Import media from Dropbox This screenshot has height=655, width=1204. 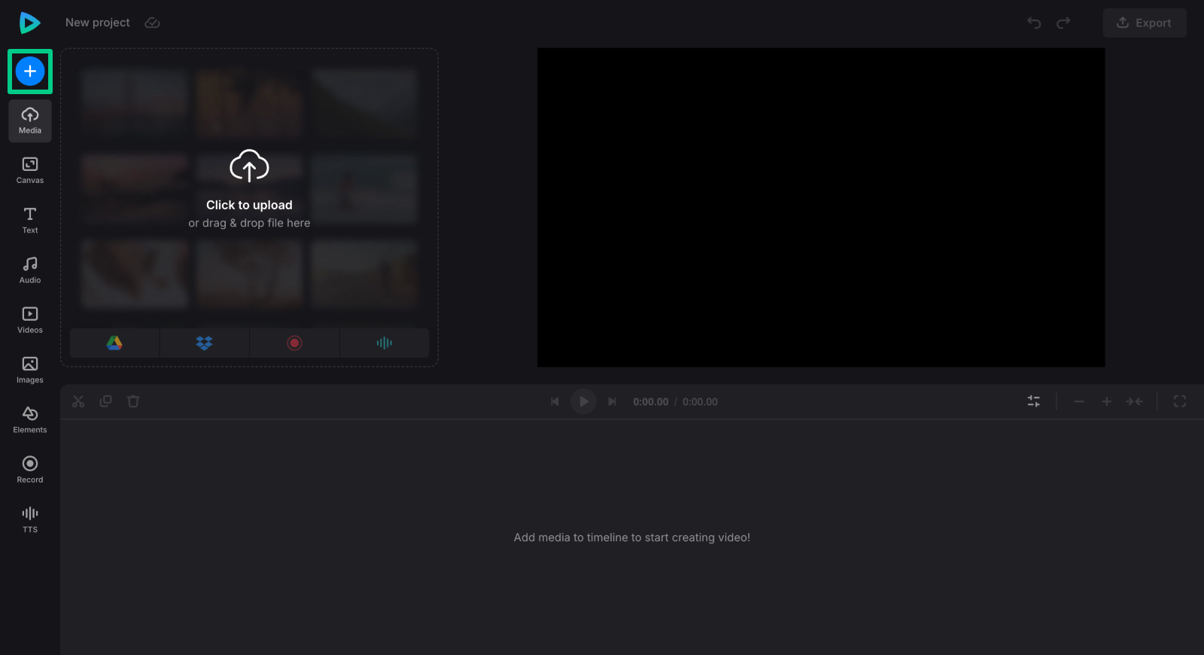[204, 343]
